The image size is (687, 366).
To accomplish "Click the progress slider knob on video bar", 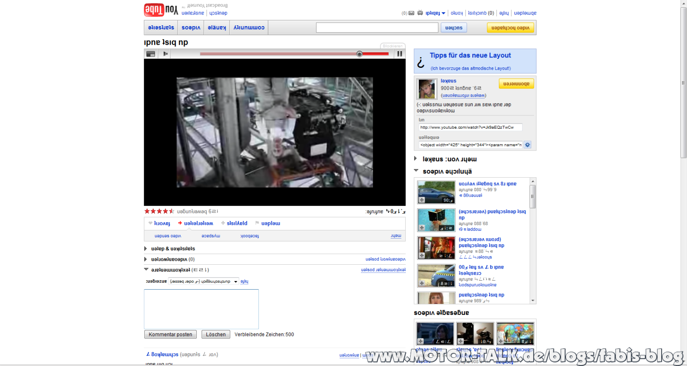I will [x=359, y=54].
